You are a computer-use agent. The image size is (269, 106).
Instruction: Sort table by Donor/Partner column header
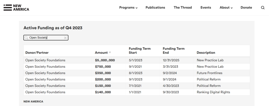(x=37, y=53)
